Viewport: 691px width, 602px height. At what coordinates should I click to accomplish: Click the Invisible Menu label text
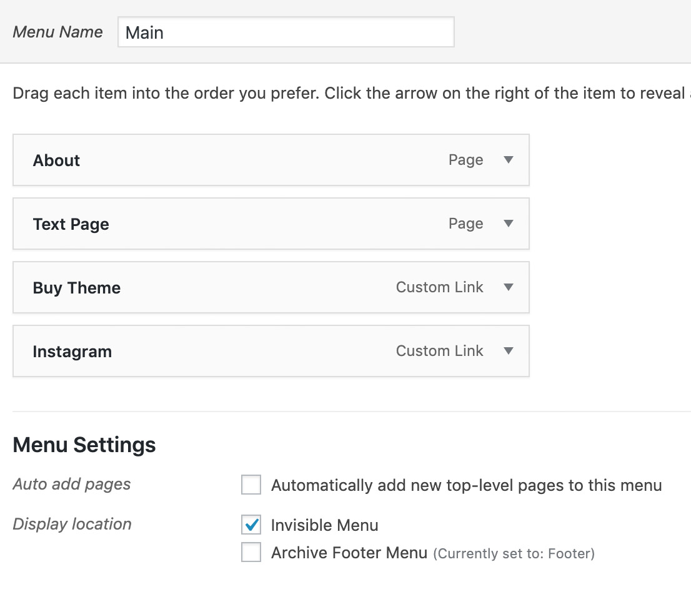click(324, 525)
